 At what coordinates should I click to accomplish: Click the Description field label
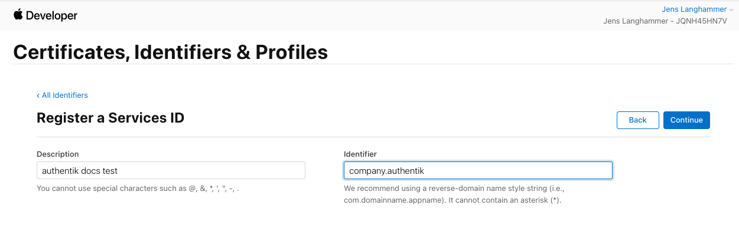(58, 154)
